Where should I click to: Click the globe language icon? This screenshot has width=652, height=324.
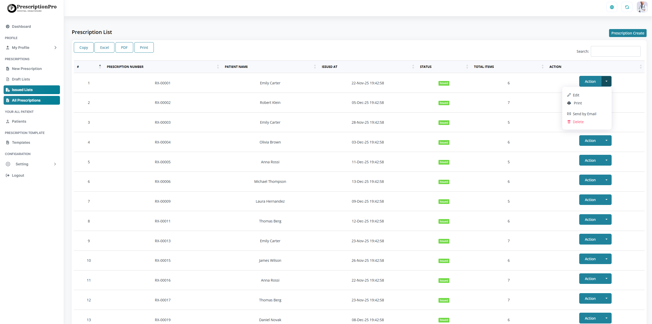(612, 7)
